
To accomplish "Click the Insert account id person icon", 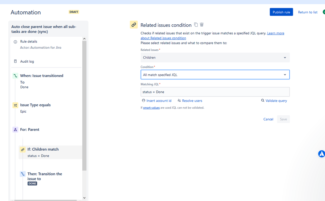I will [143, 101].
